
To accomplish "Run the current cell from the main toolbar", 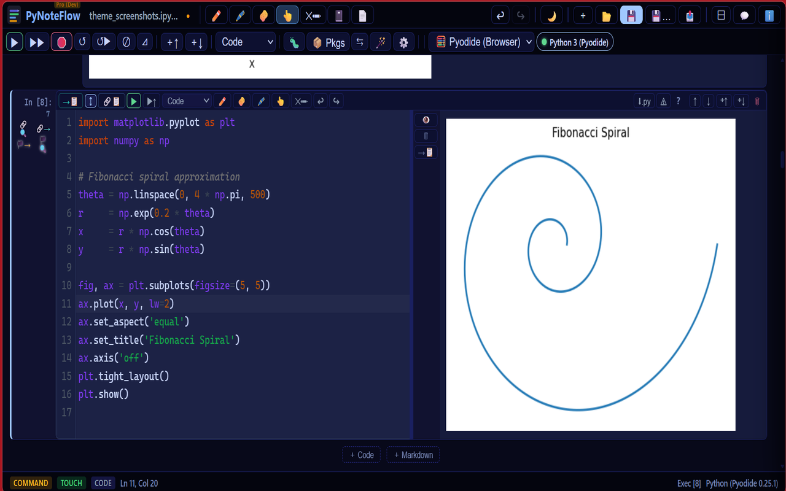I will [x=15, y=42].
